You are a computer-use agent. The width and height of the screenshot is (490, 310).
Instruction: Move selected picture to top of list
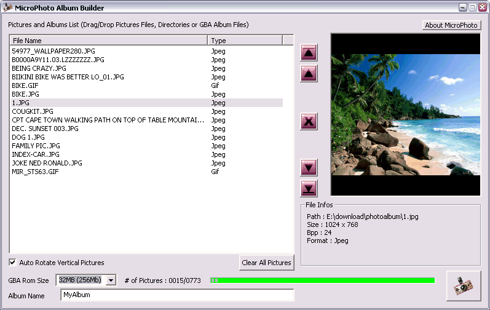(309, 52)
